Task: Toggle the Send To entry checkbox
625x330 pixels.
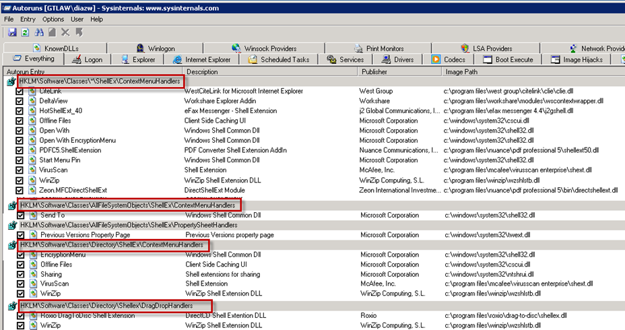Action: pos(20,216)
